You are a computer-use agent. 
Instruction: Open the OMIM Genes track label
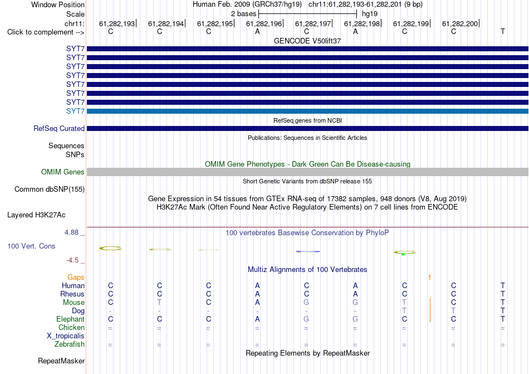click(62, 172)
